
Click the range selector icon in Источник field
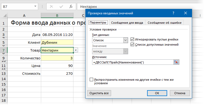tap(176, 62)
